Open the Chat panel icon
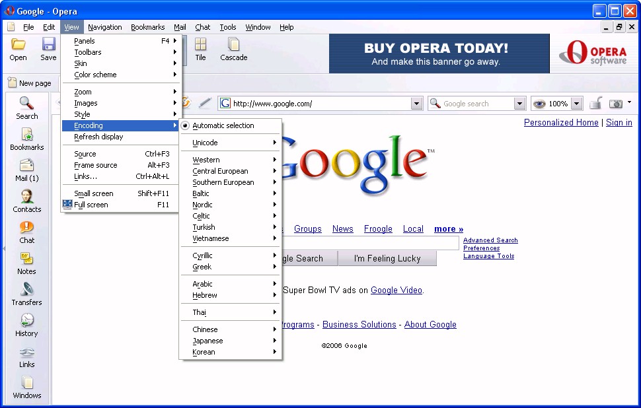This screenshot has height=408, width=641. 26,227
